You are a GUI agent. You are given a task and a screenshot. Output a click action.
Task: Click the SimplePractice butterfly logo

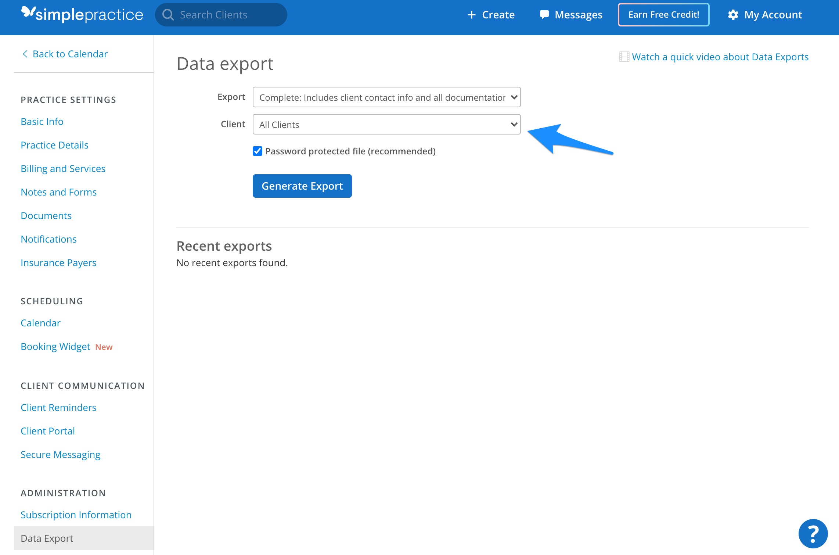pyautogui.click(x=28, y=14)
